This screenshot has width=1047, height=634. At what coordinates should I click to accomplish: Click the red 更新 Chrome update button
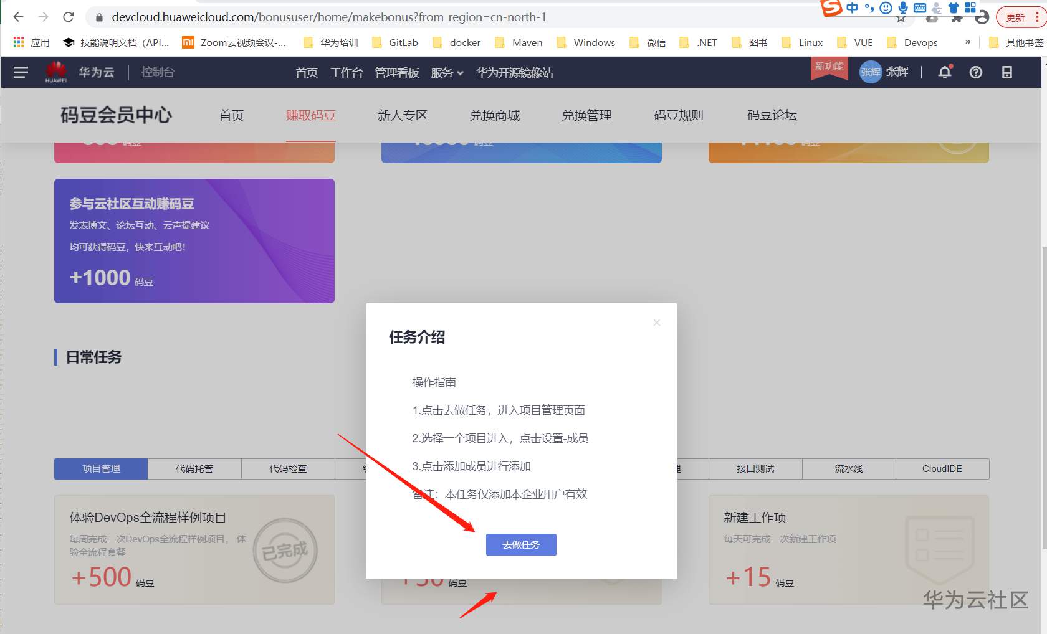coord(1019,17)
